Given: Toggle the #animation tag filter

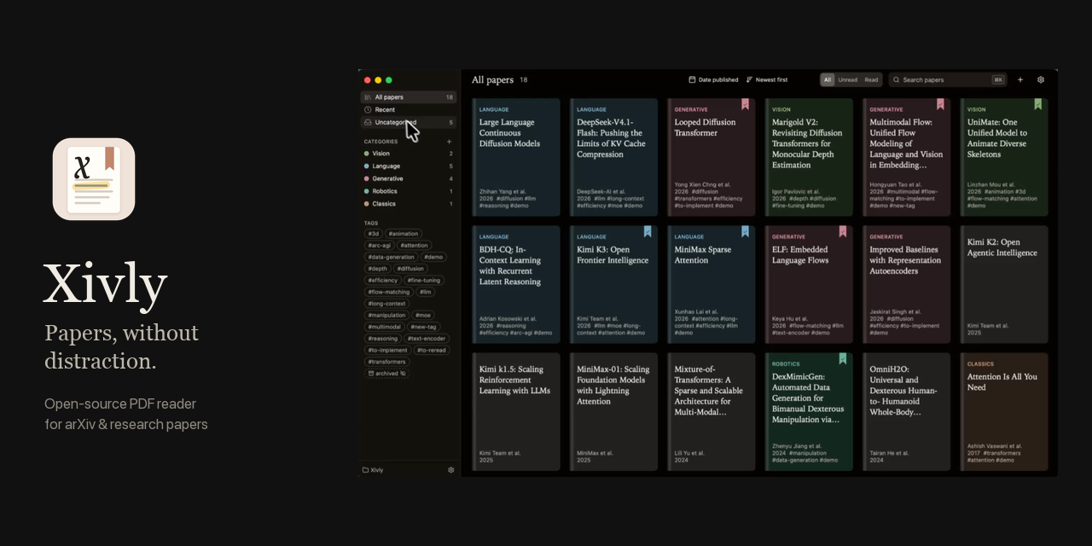Looking at the screenshot, I should [x=404, y=234].
